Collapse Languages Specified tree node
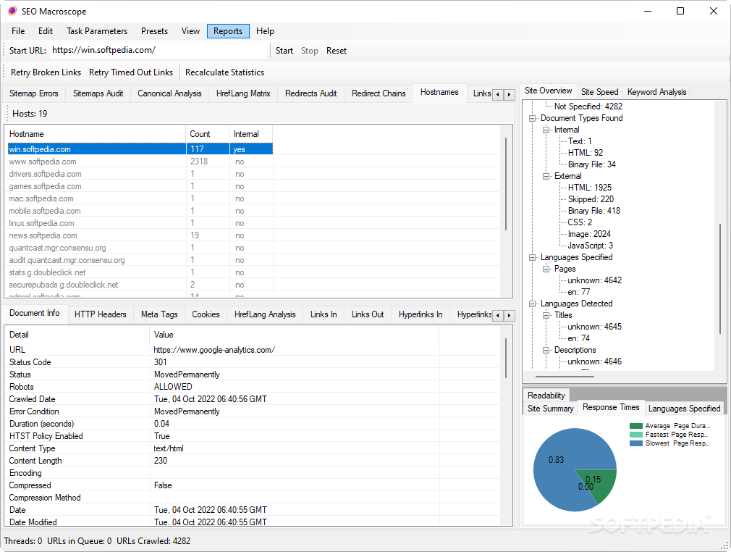The width and height of the screenshot is (731, 552). point(532,257)
